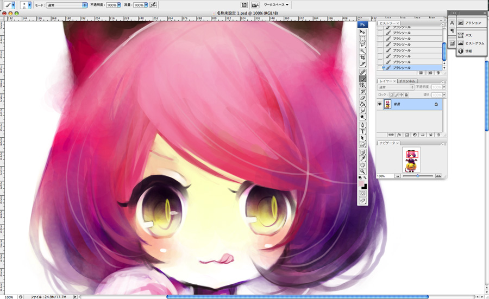Click the foreground color swatch
Screen dimensions: 489x299
pyautogui.click(x=361, y=184)
